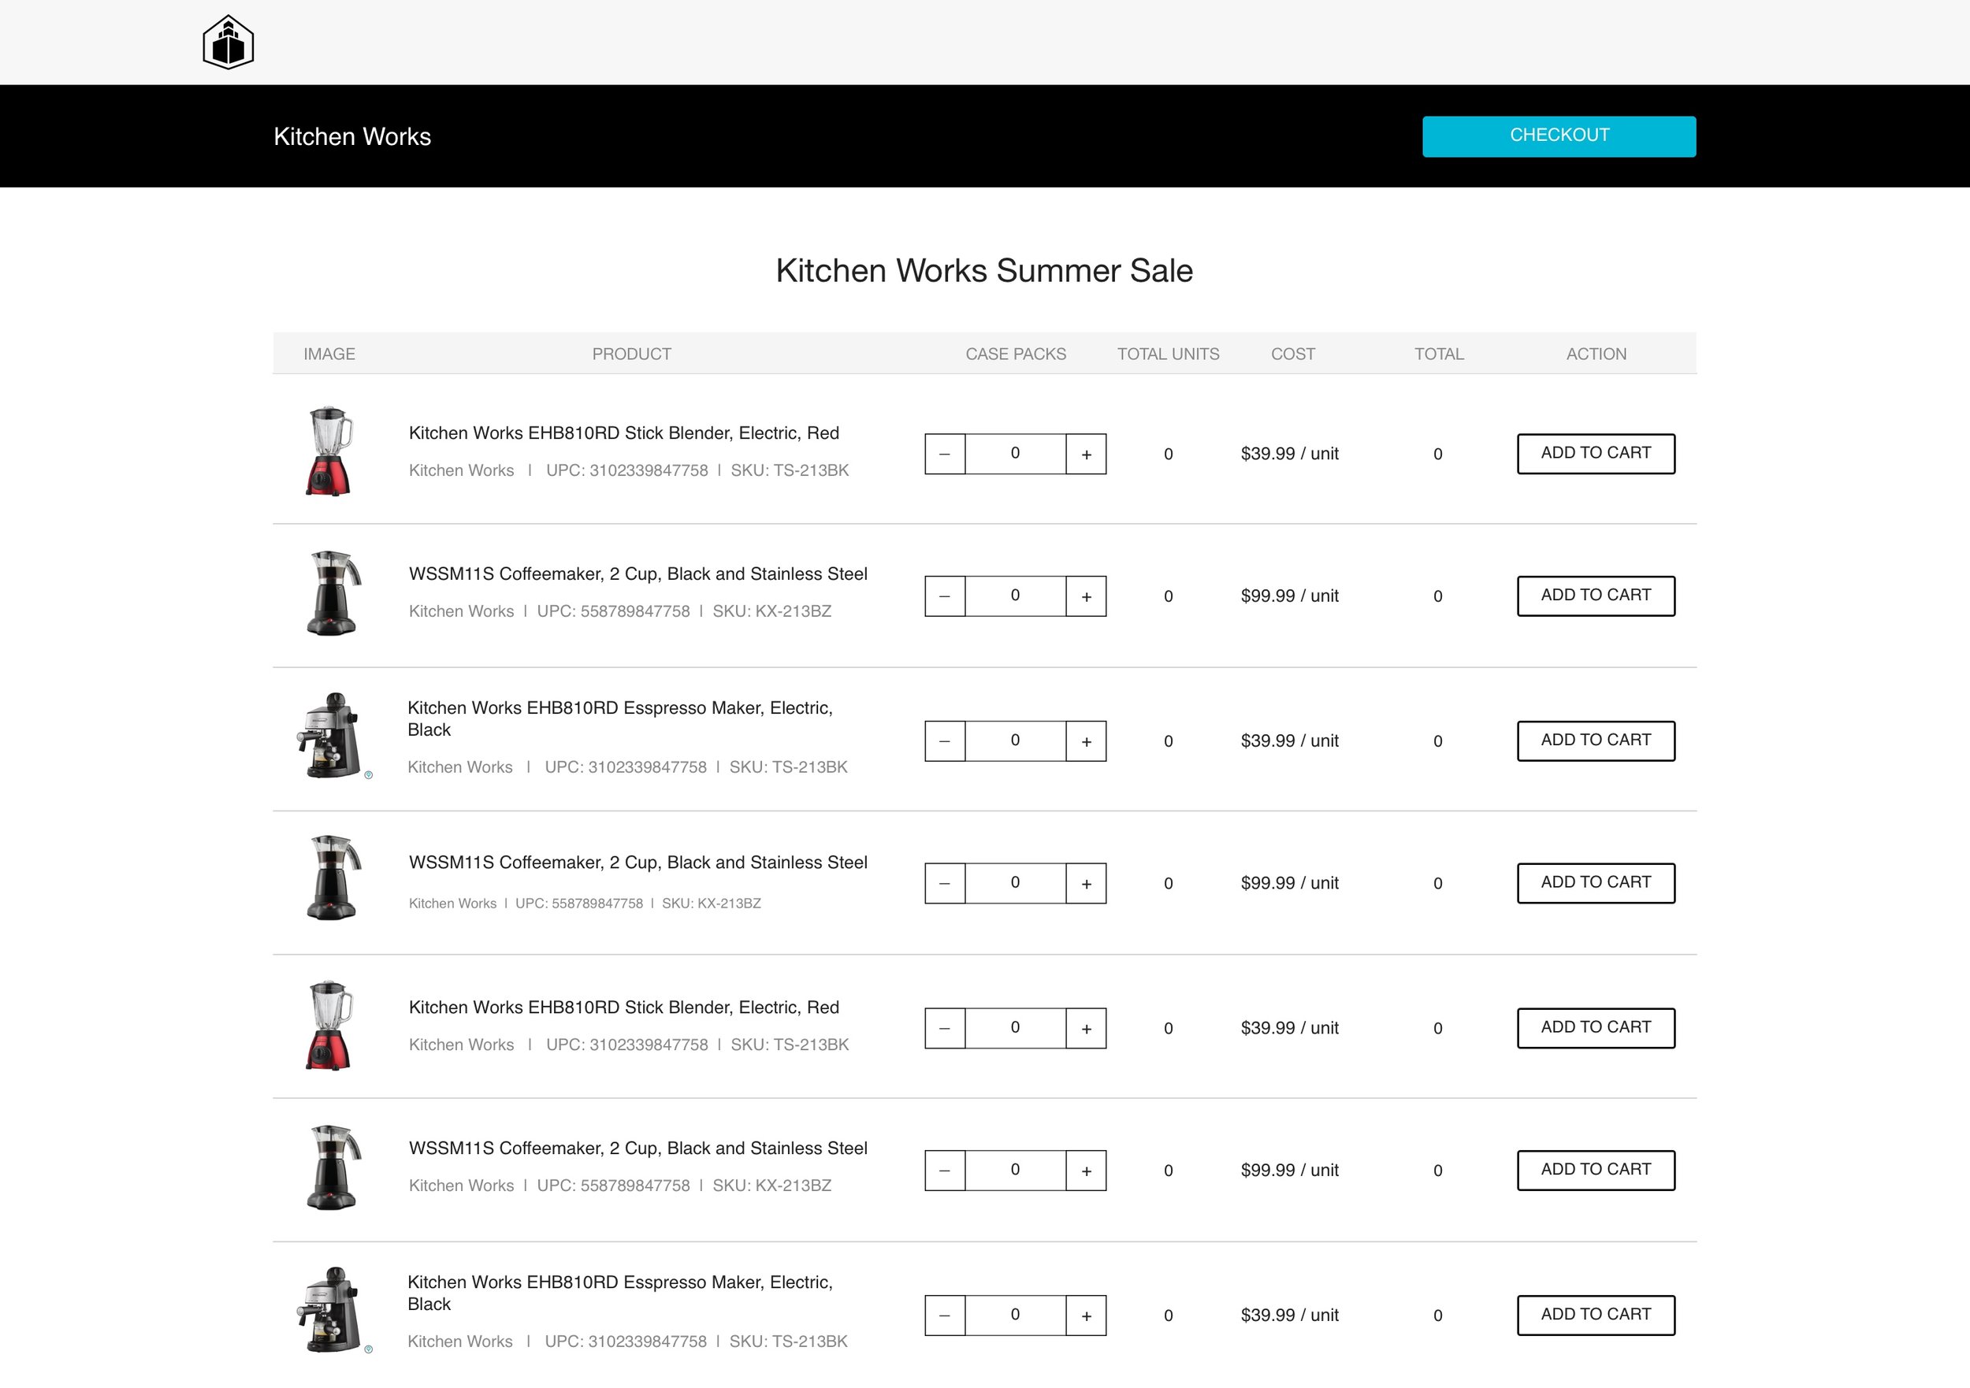Focus quantity field in second WSSM11S Coffeemaker row
1970x1388 pixels.
pos(1015,884)
